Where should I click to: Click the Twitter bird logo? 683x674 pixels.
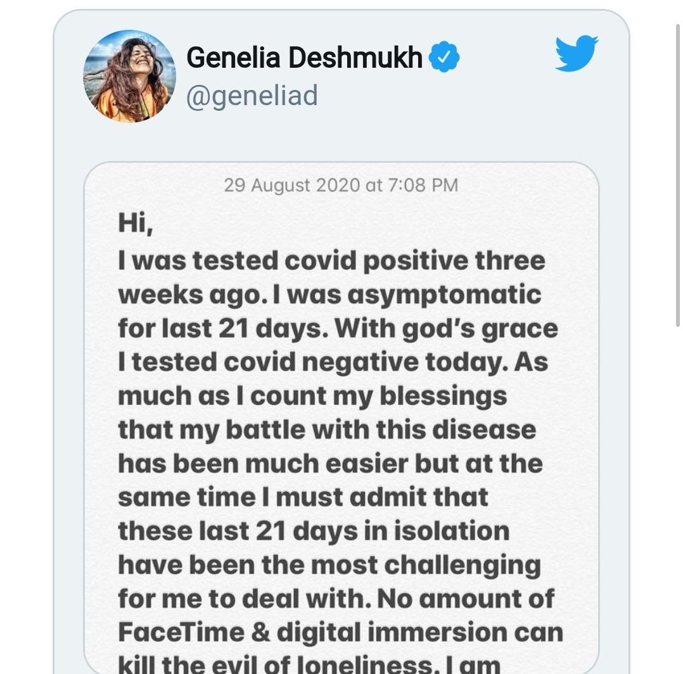point(577,53)
